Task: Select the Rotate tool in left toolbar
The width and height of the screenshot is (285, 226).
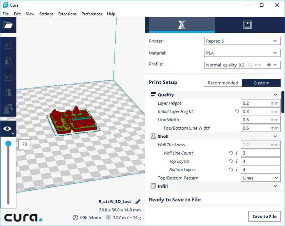Action: (x=8, y=76)
